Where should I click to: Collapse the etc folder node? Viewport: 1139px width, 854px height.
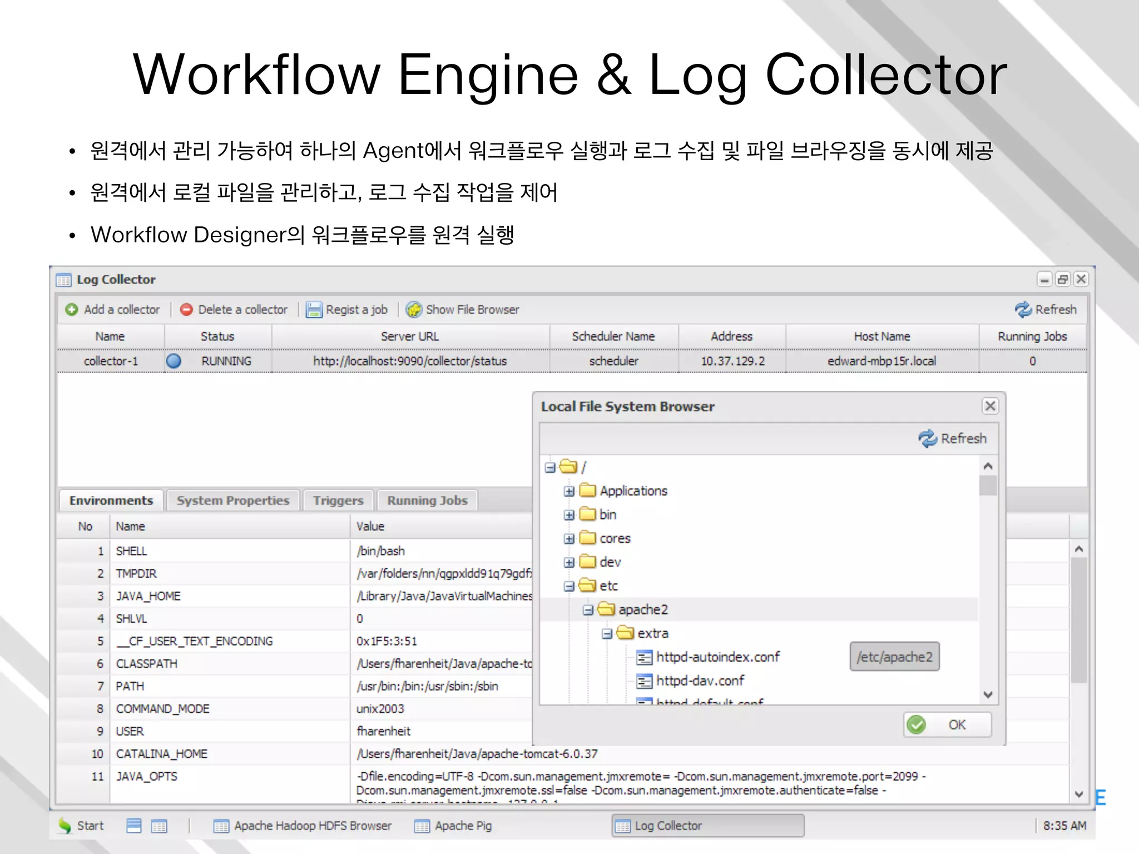point(569,587)
